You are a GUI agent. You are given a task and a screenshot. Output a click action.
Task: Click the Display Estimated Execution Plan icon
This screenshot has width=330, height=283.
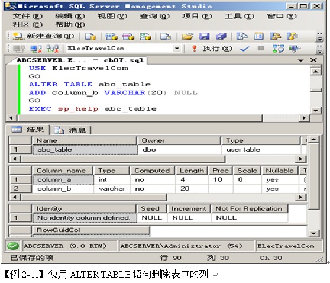coord(278,49)
